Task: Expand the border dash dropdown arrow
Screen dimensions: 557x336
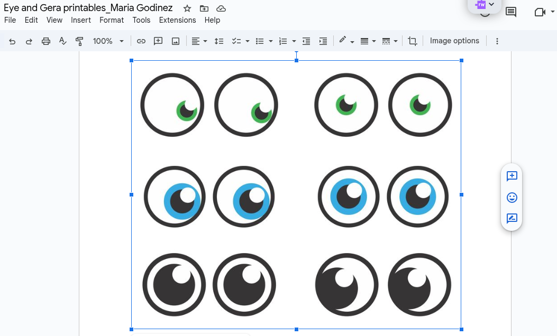Action: point(395,42)
